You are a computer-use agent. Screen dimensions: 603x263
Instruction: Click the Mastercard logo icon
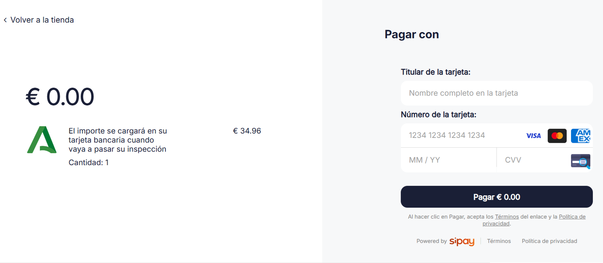[x=557, y=136]
